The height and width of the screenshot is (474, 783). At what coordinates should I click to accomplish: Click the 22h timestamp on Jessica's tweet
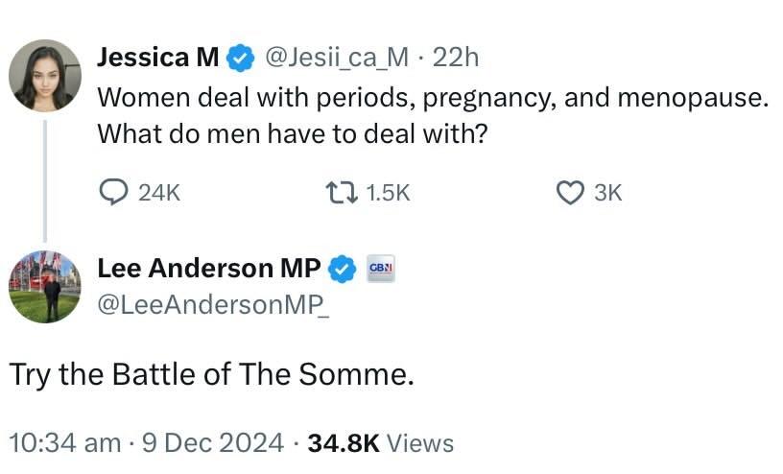(x=455, y=59)
